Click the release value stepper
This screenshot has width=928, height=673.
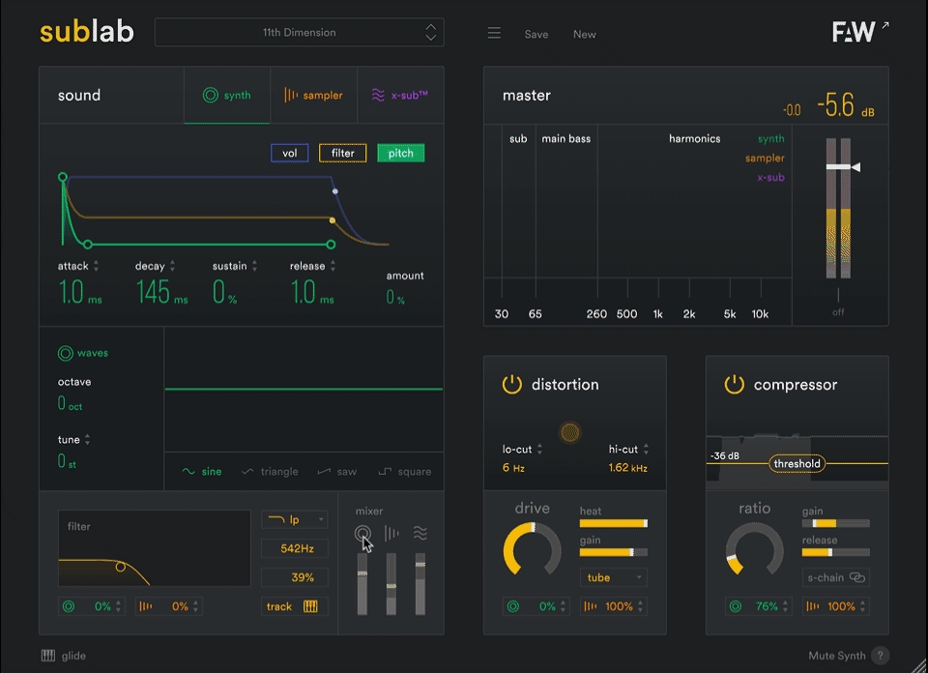333,266
